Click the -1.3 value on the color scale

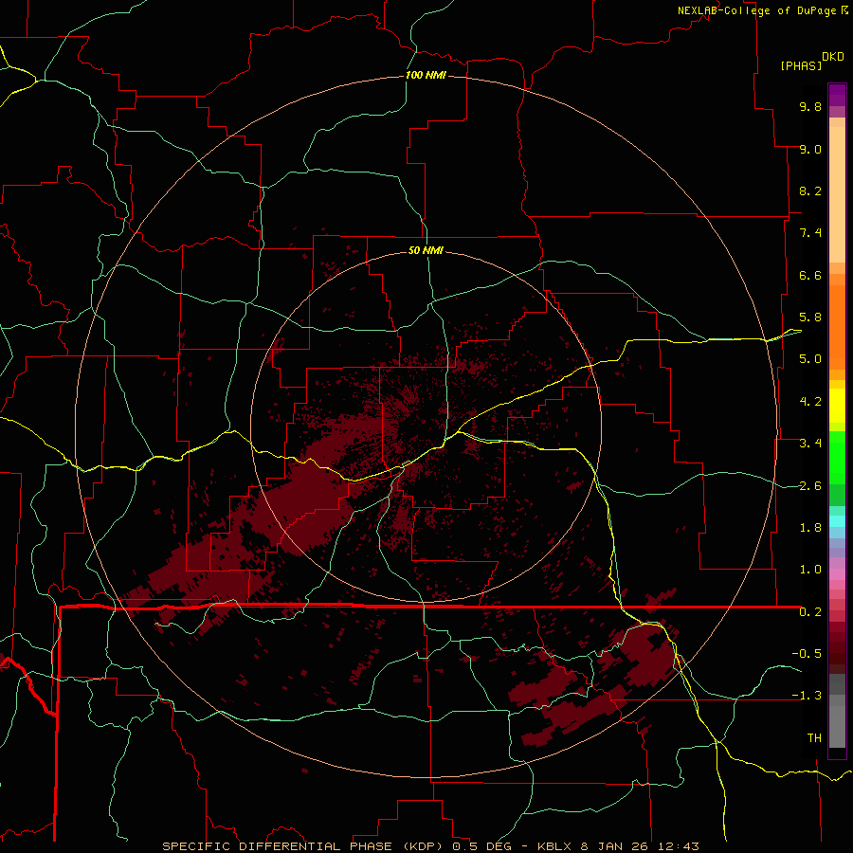pos(807,696)
